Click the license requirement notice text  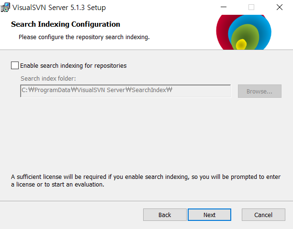(146, 181)
